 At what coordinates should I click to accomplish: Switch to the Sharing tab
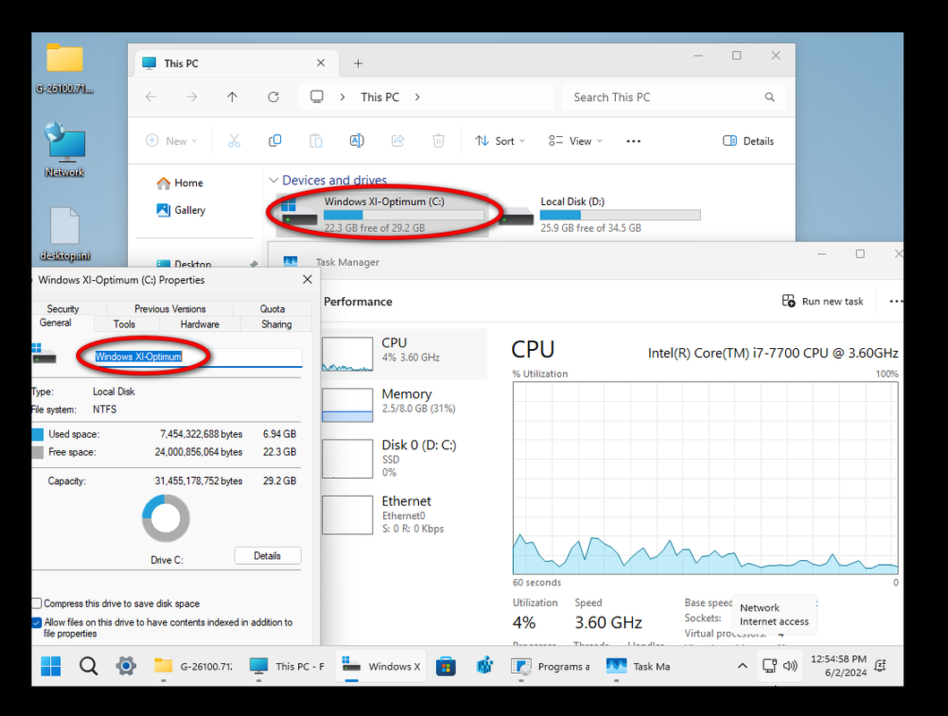pyautogui.click(x=277, y=324)
